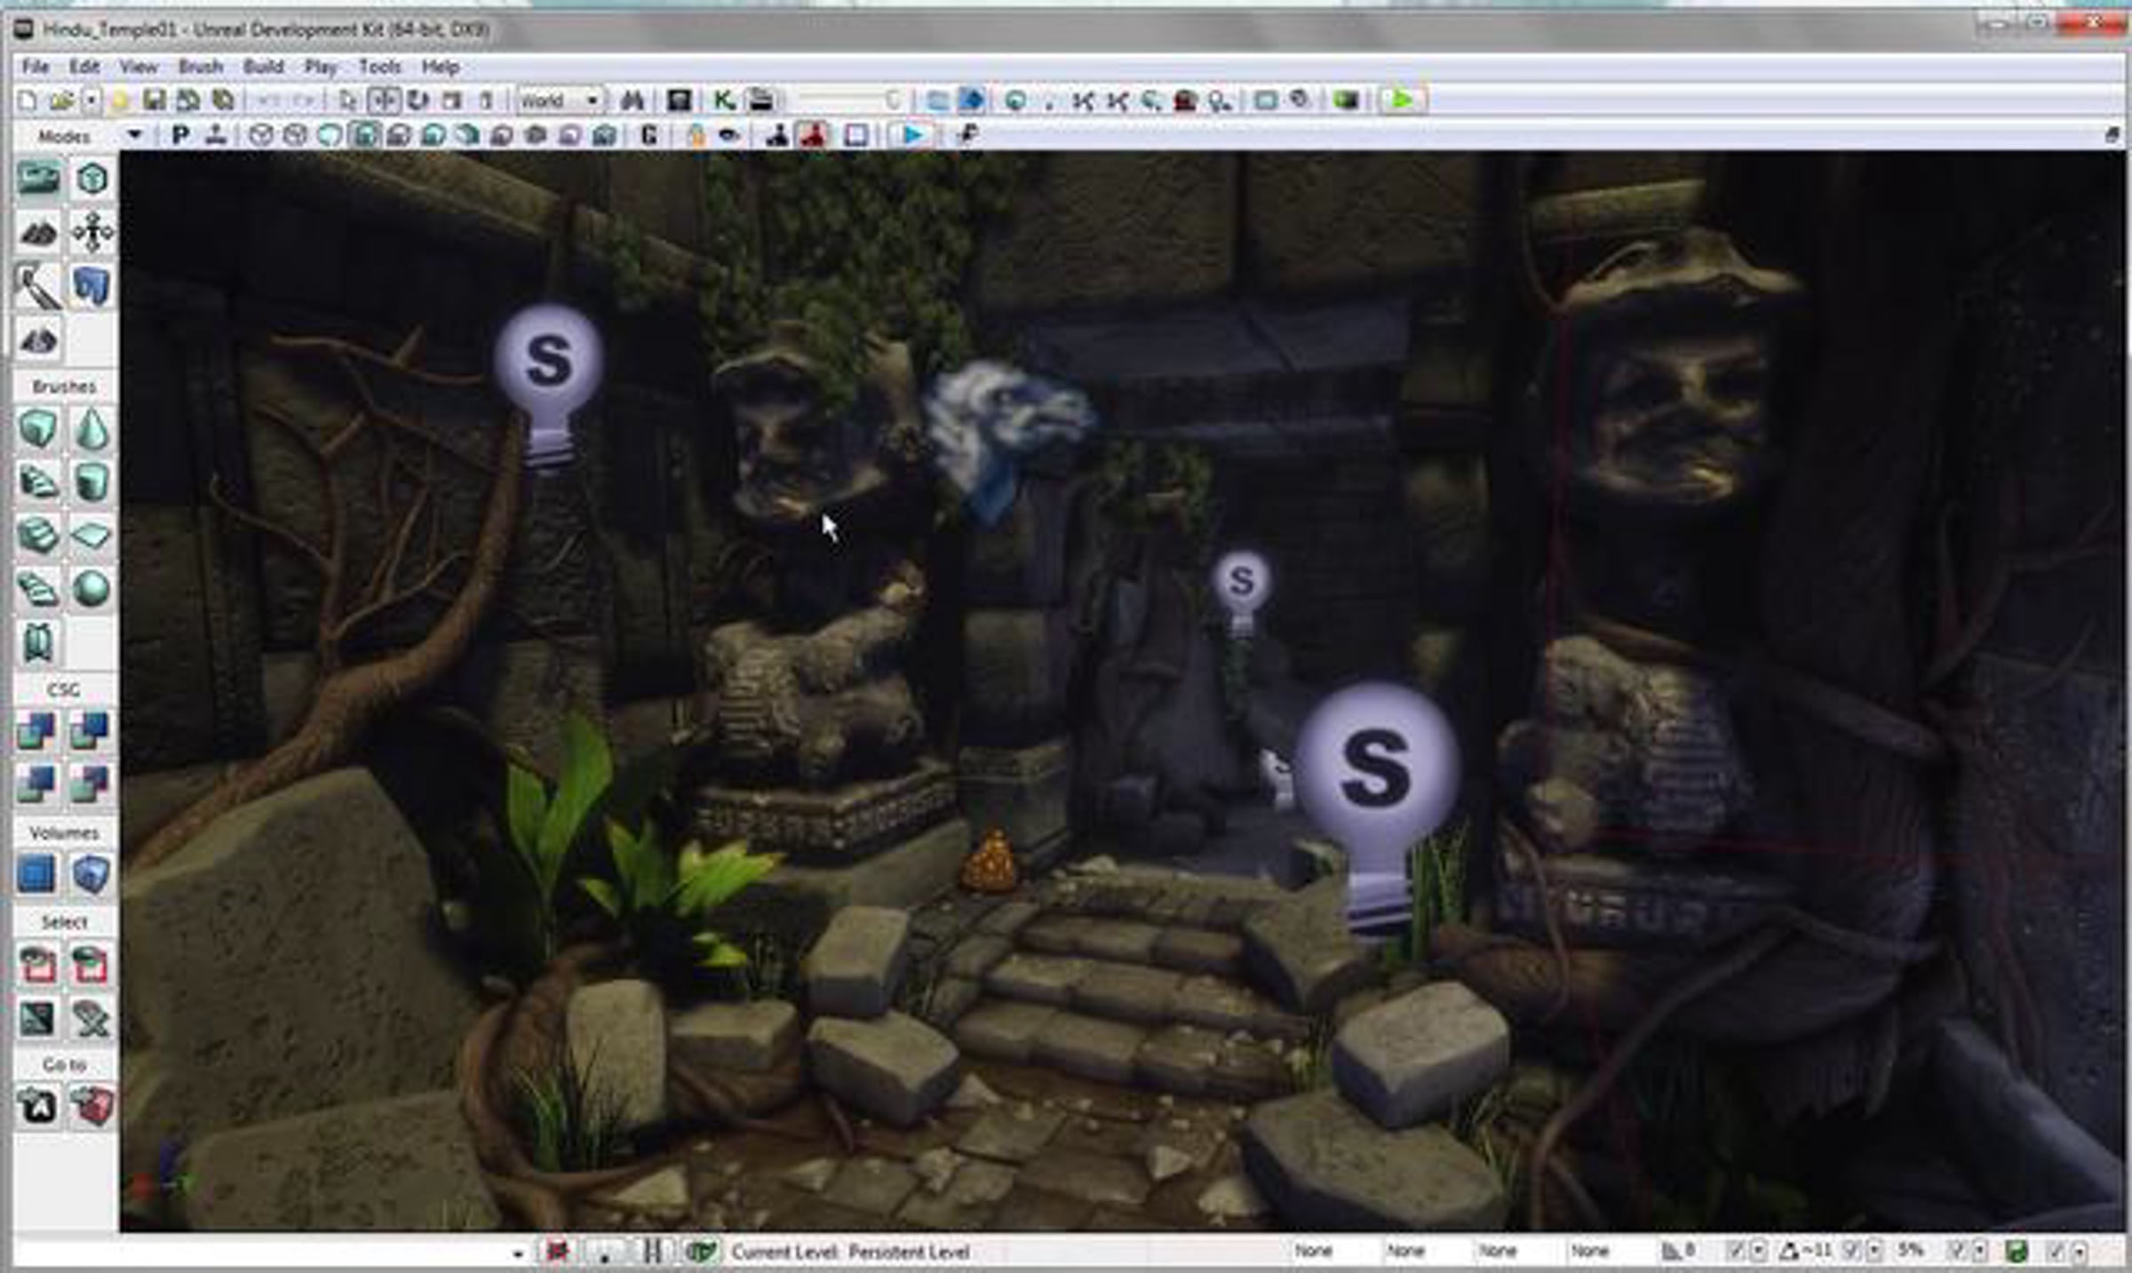Start the game with the green play arrow

tap(1402, 99)
